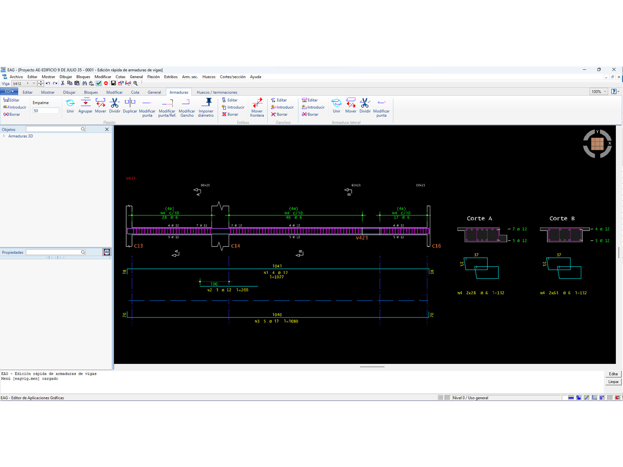The width and height of the screenshot is (623, 467).
Task: Select the Duplicar reinforcement tool
Action: pyautogui.click(x=130, y=106)
